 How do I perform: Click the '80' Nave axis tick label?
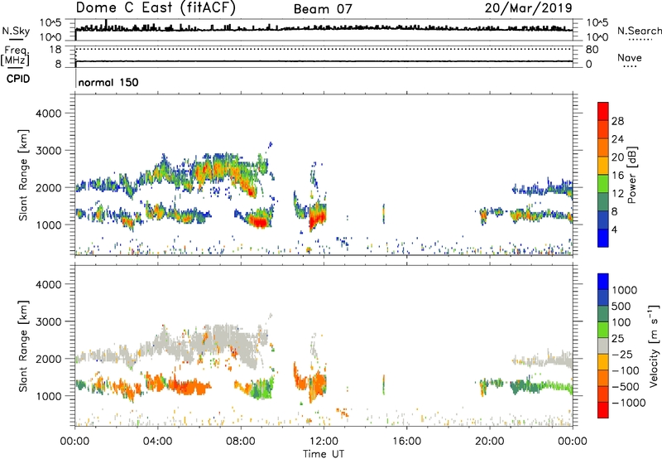(x=592, y=50)
